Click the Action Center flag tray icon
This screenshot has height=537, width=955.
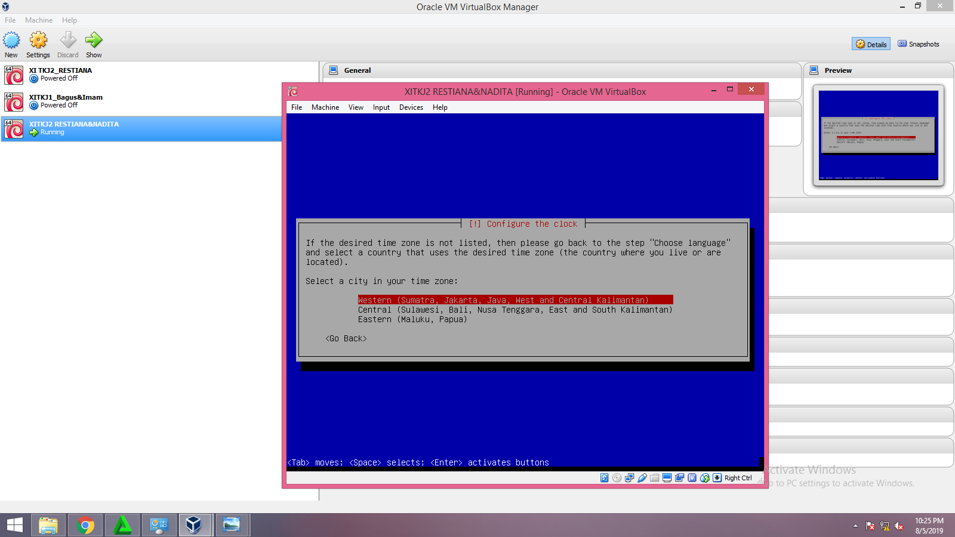tap(870, 526)
